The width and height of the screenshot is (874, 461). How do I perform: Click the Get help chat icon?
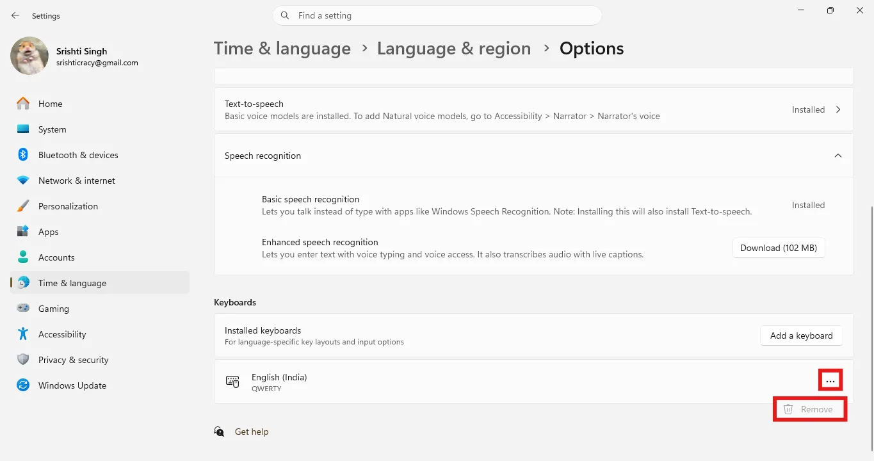220,432
